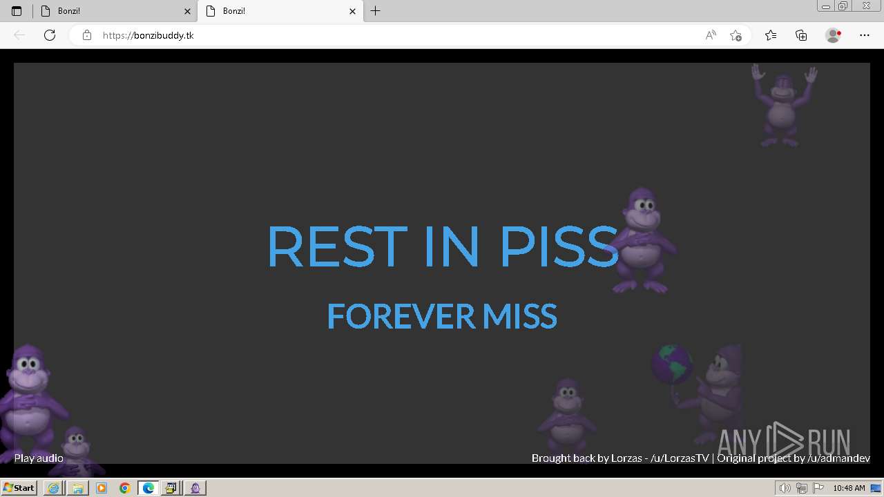Open the browser profile menu

point(833,35)
